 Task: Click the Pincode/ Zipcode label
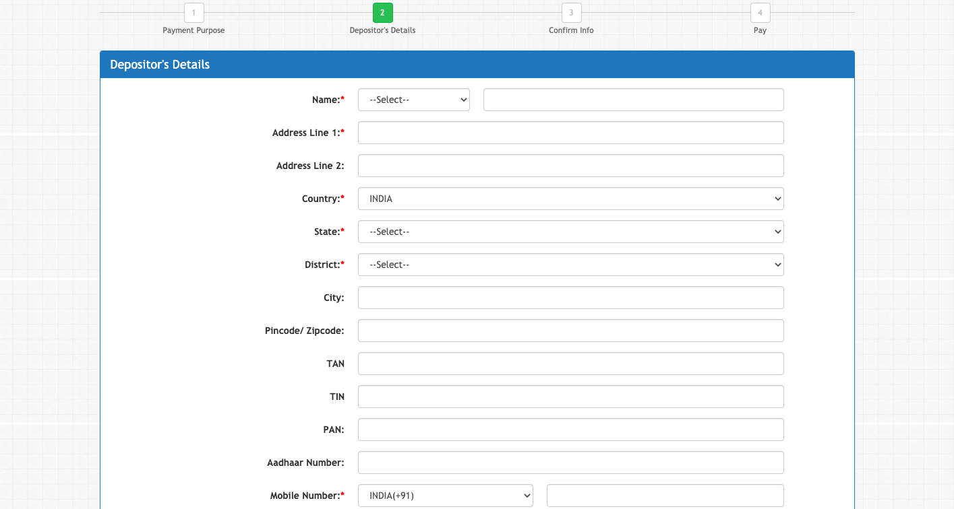[x=305, y=331]
